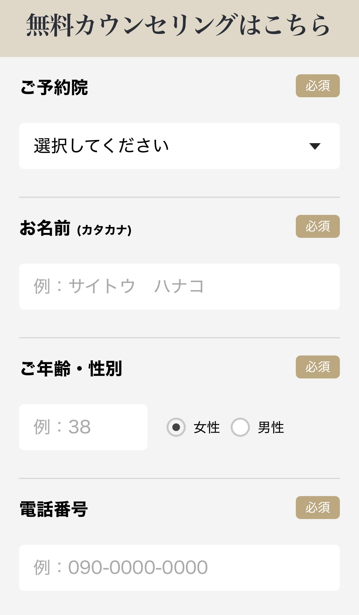Focus the phone number field 例：090-0000-0000
The width and height of the screenshot is (359, 615).
tap(179, 567)
